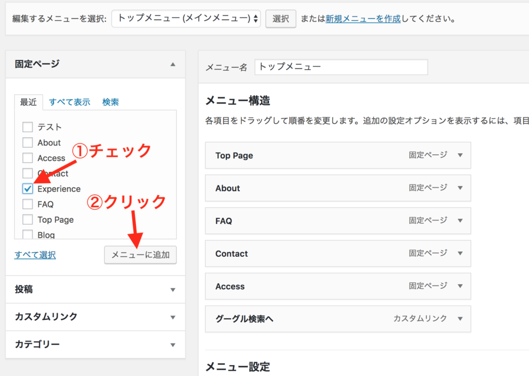Image resolution: width=529 pixels, height=376 pixels.
Task: Expand the About menu item settings
Action: coord(460,188)
